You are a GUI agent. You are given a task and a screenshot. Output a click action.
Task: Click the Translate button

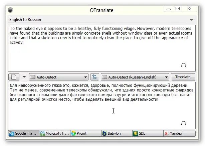pyautogui.click(x=183, y=77)
